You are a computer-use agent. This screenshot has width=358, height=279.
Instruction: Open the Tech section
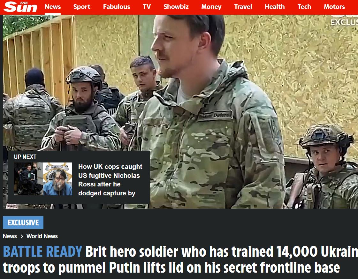pyautogui.click(x=304, y=7)
